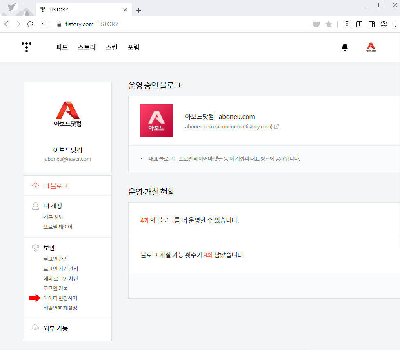Open browser user account icon
Image resolution: width=400 pixels, height=350 pixels.
click(x=384, y=24)
